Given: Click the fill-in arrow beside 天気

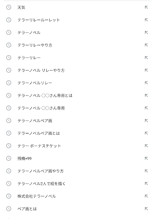Looking at the screenshot, I should (x=146, y=7).
